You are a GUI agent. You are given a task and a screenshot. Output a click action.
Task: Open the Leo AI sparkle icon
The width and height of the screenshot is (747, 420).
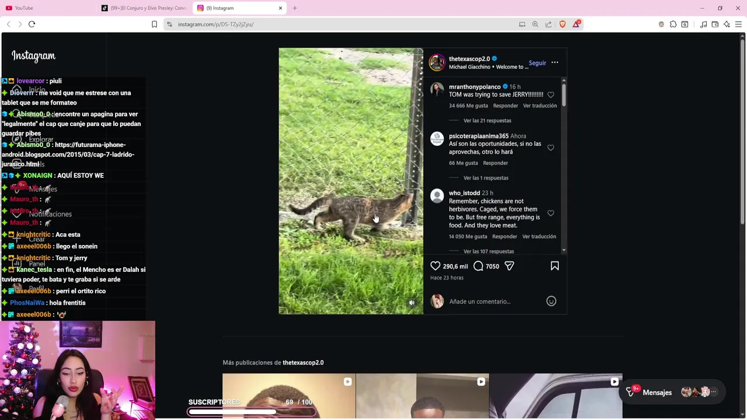[727, 24]
